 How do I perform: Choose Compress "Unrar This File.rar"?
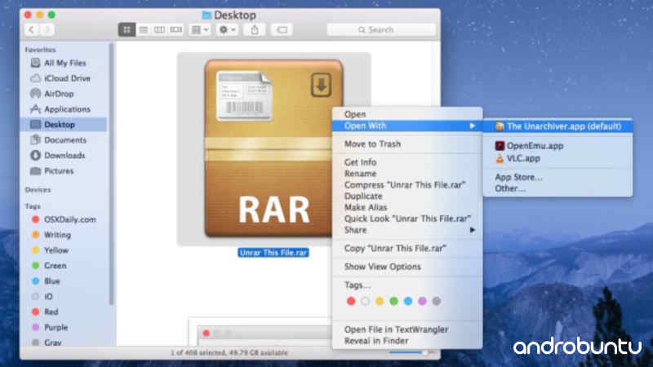(x=406, y=185)
